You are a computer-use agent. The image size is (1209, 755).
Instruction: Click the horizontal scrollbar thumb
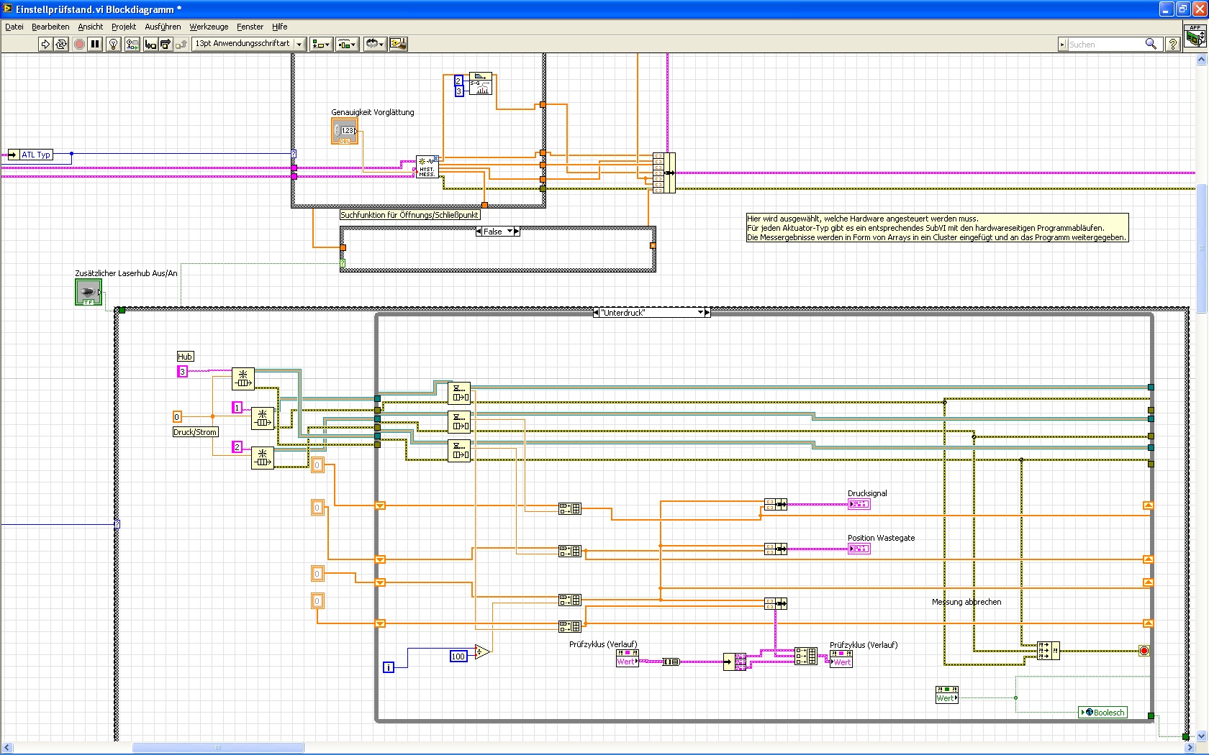(218, 748)
